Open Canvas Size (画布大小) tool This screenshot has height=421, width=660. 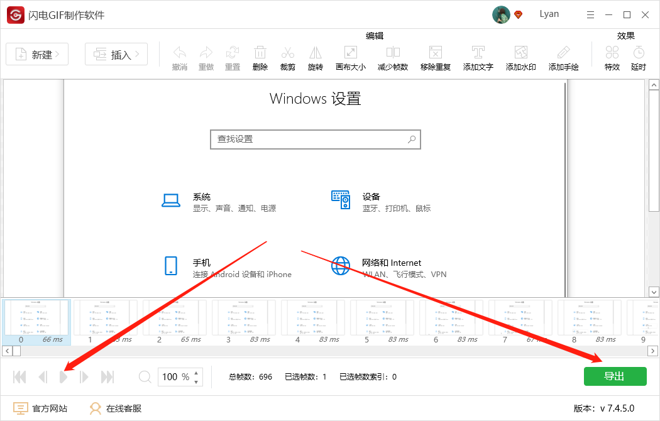[x=351, y=58]
